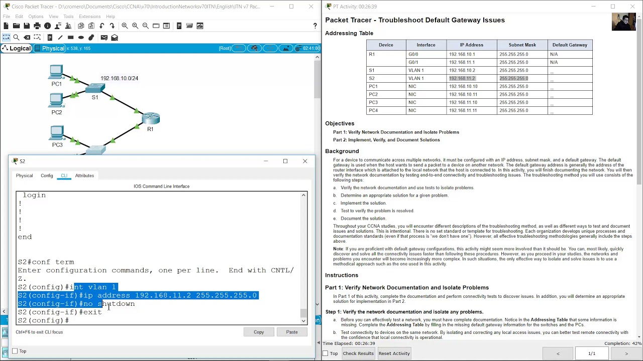Open the Options menu
The width and height of the screenshot is (643, 361).
point(36,17)
